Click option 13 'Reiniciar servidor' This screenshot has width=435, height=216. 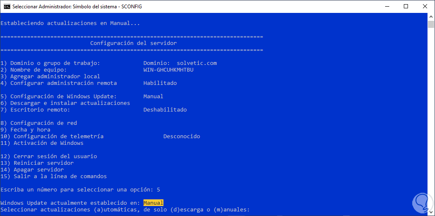[37, 163]
